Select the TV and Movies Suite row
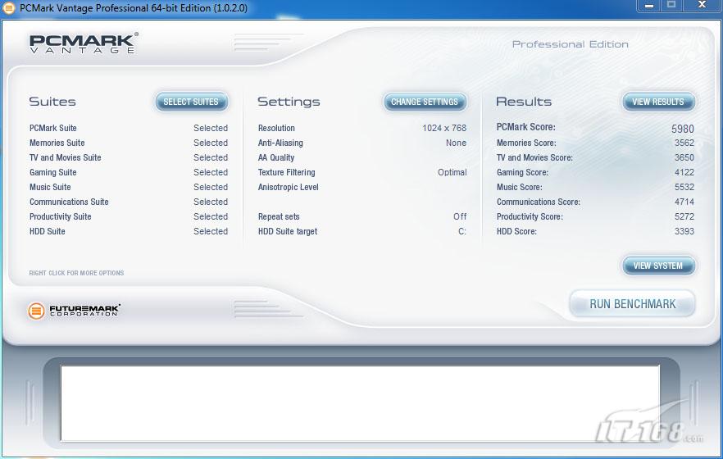This screenshot has height=459, width=723. coord(129,157)
